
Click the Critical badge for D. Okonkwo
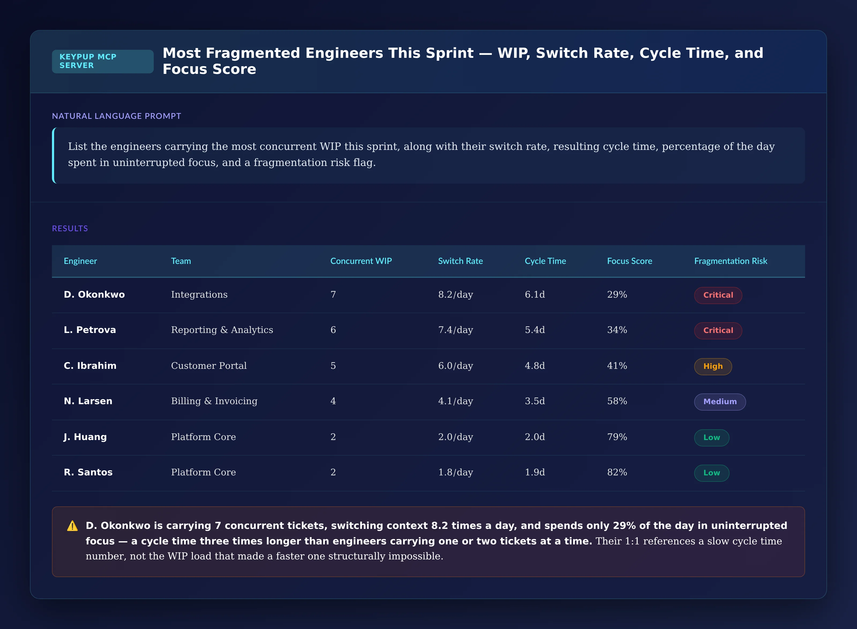pyautogui.click(x=718, y=295)
